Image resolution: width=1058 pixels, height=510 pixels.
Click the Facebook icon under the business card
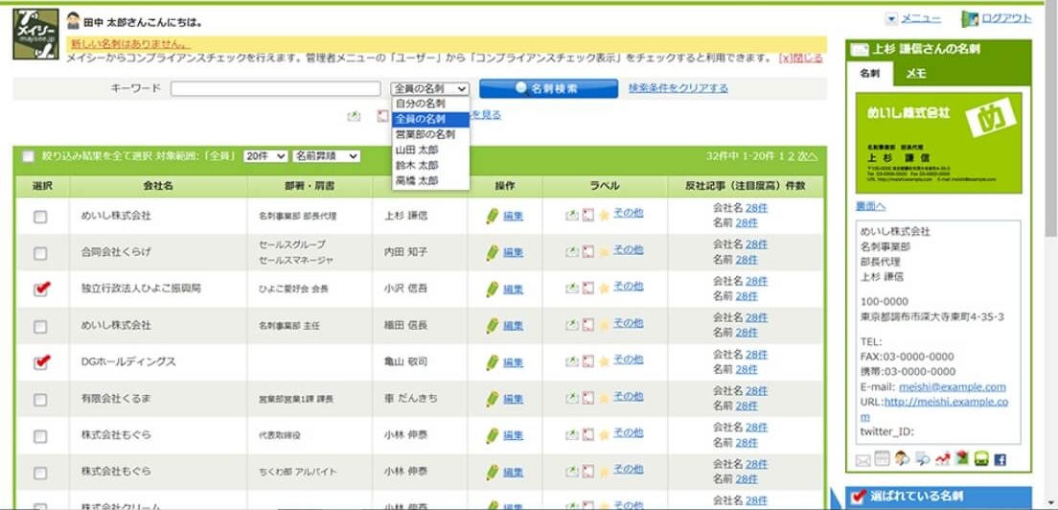click(1000, 460)
